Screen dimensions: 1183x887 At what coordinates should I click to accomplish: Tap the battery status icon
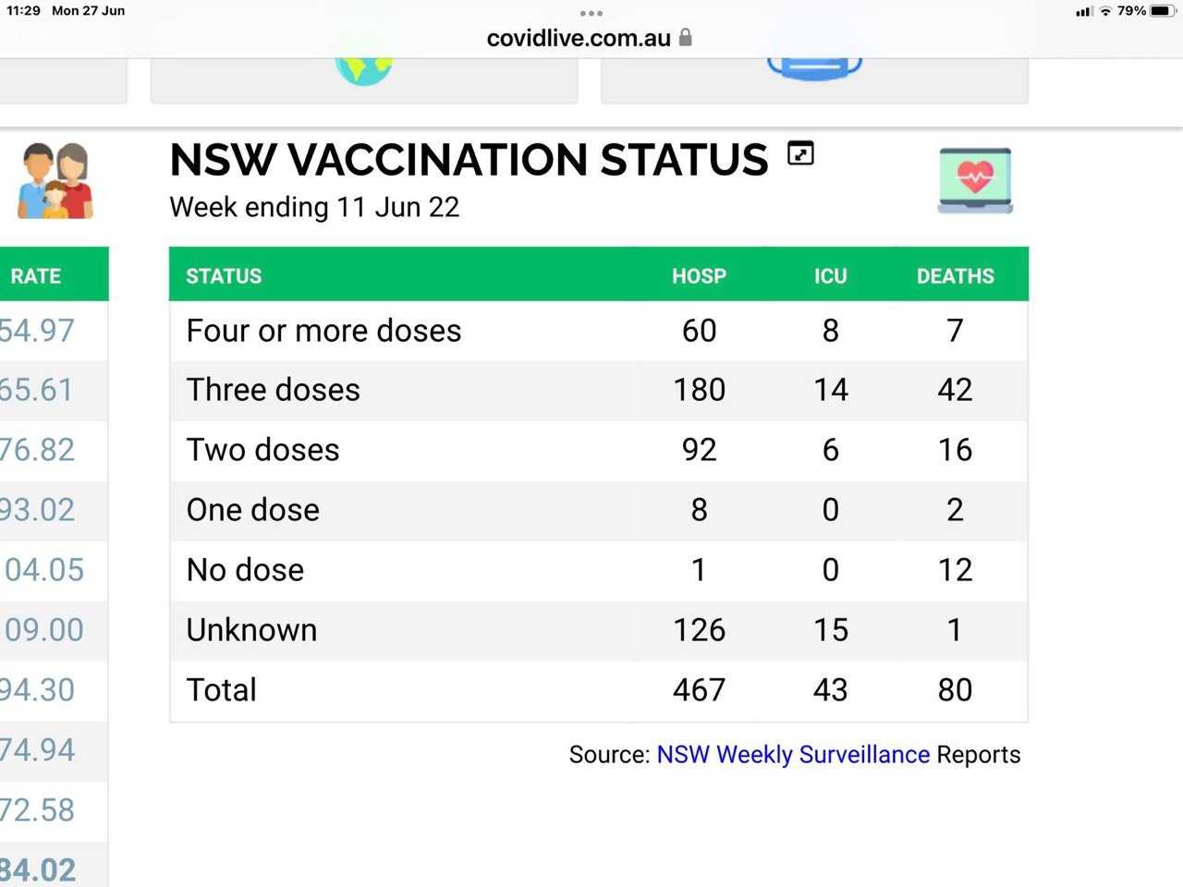pos(1162,11)
